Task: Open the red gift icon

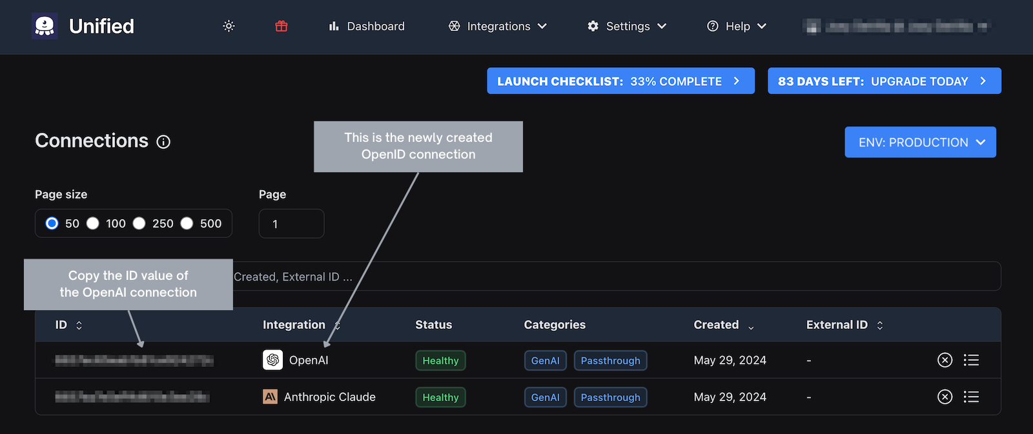Action: point(281,26)
